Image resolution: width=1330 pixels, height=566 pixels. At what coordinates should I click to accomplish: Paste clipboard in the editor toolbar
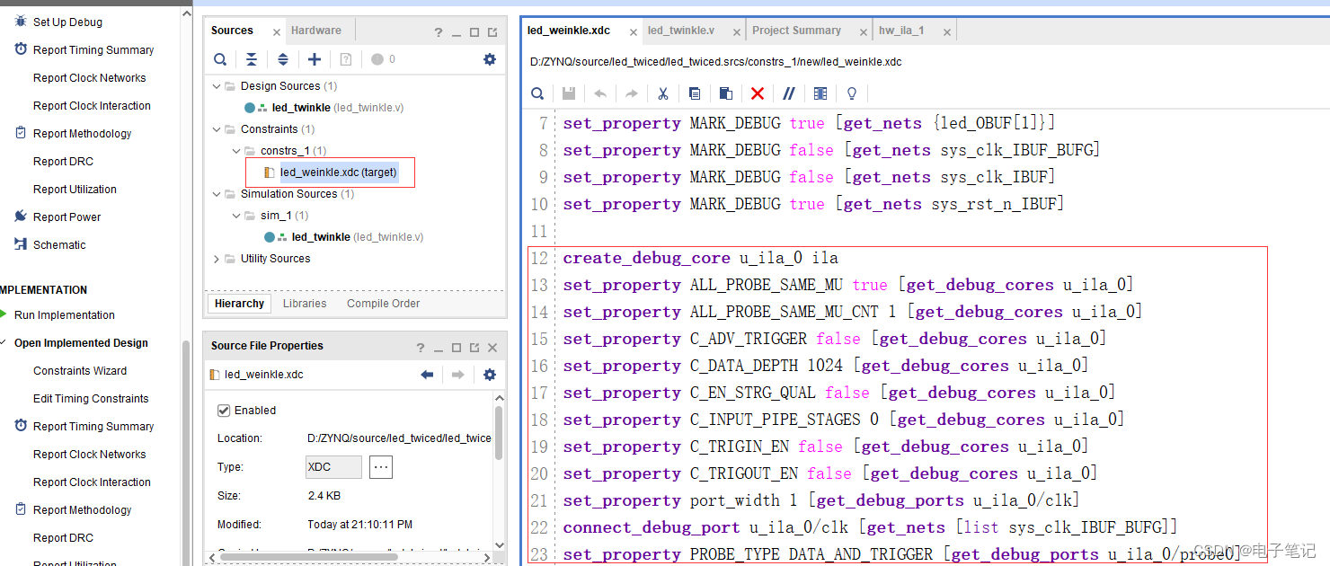726,93
